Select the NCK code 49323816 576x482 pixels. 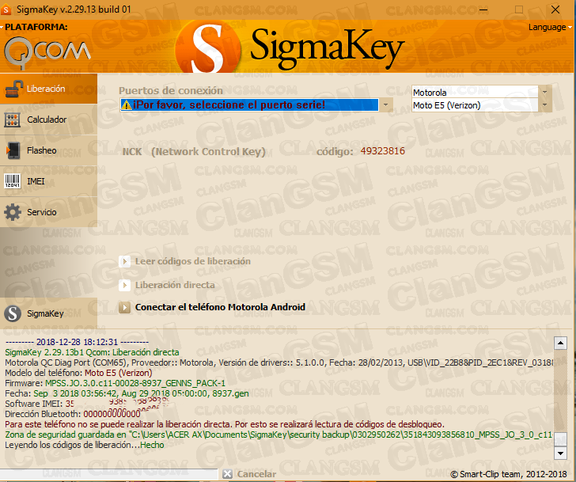382,151
